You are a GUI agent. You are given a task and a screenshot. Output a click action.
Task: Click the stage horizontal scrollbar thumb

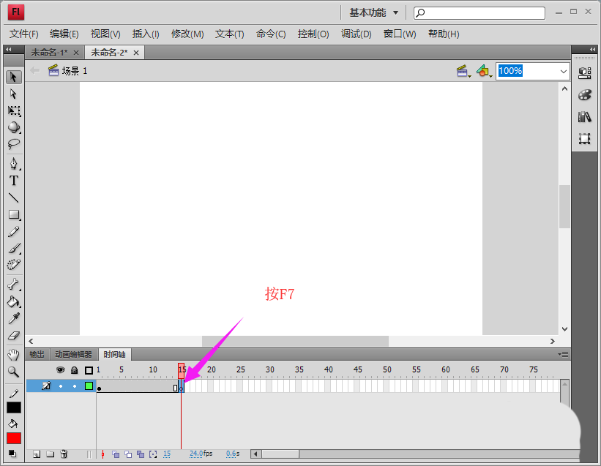click(x=295, y=341)
